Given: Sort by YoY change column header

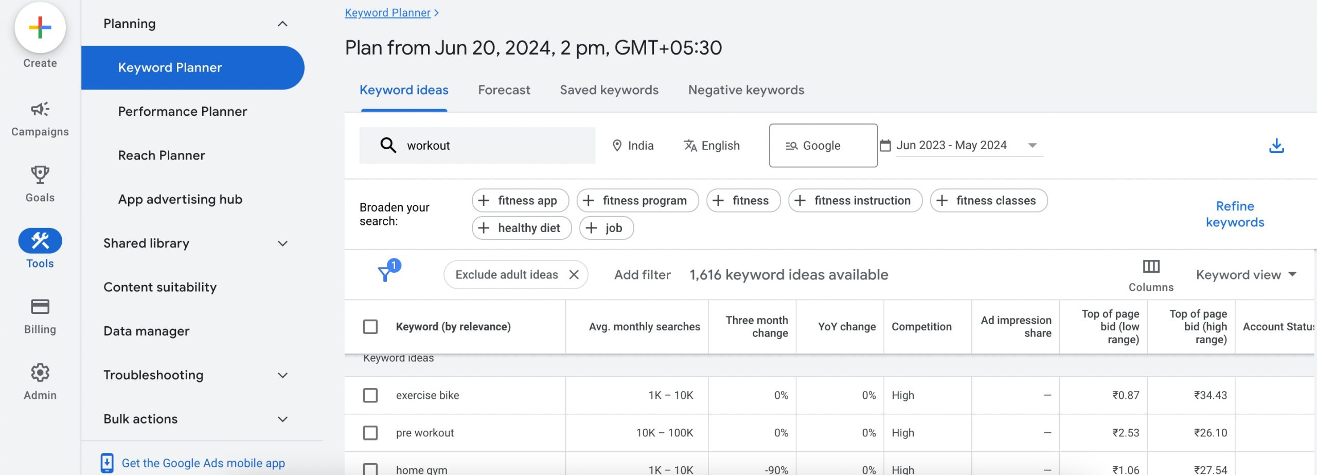Looking at the screenshot, I should 847,327.
